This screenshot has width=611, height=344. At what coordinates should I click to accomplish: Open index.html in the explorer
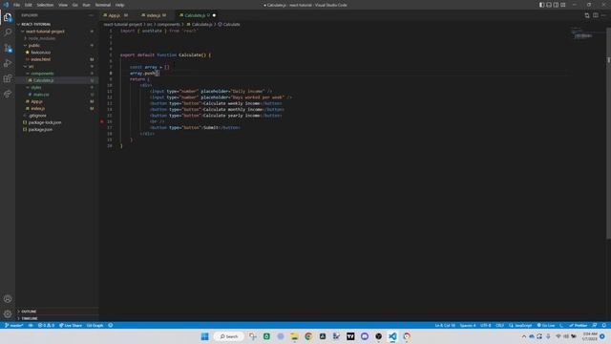click(40, 59)
